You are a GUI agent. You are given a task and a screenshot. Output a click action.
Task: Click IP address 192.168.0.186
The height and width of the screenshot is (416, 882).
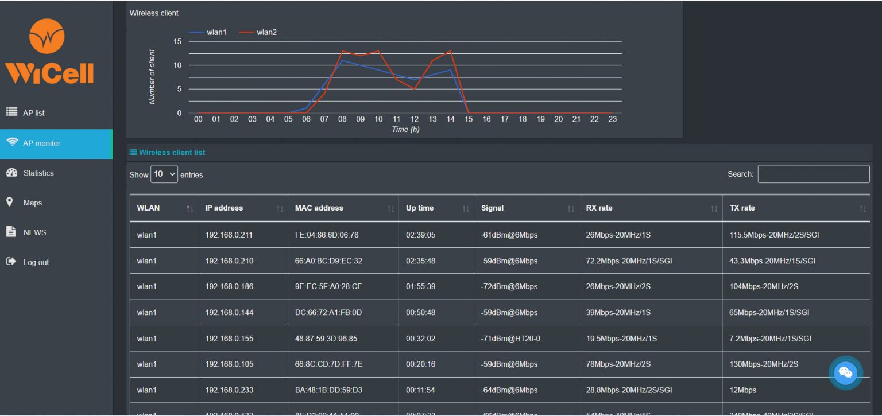(x=229, y=286)
